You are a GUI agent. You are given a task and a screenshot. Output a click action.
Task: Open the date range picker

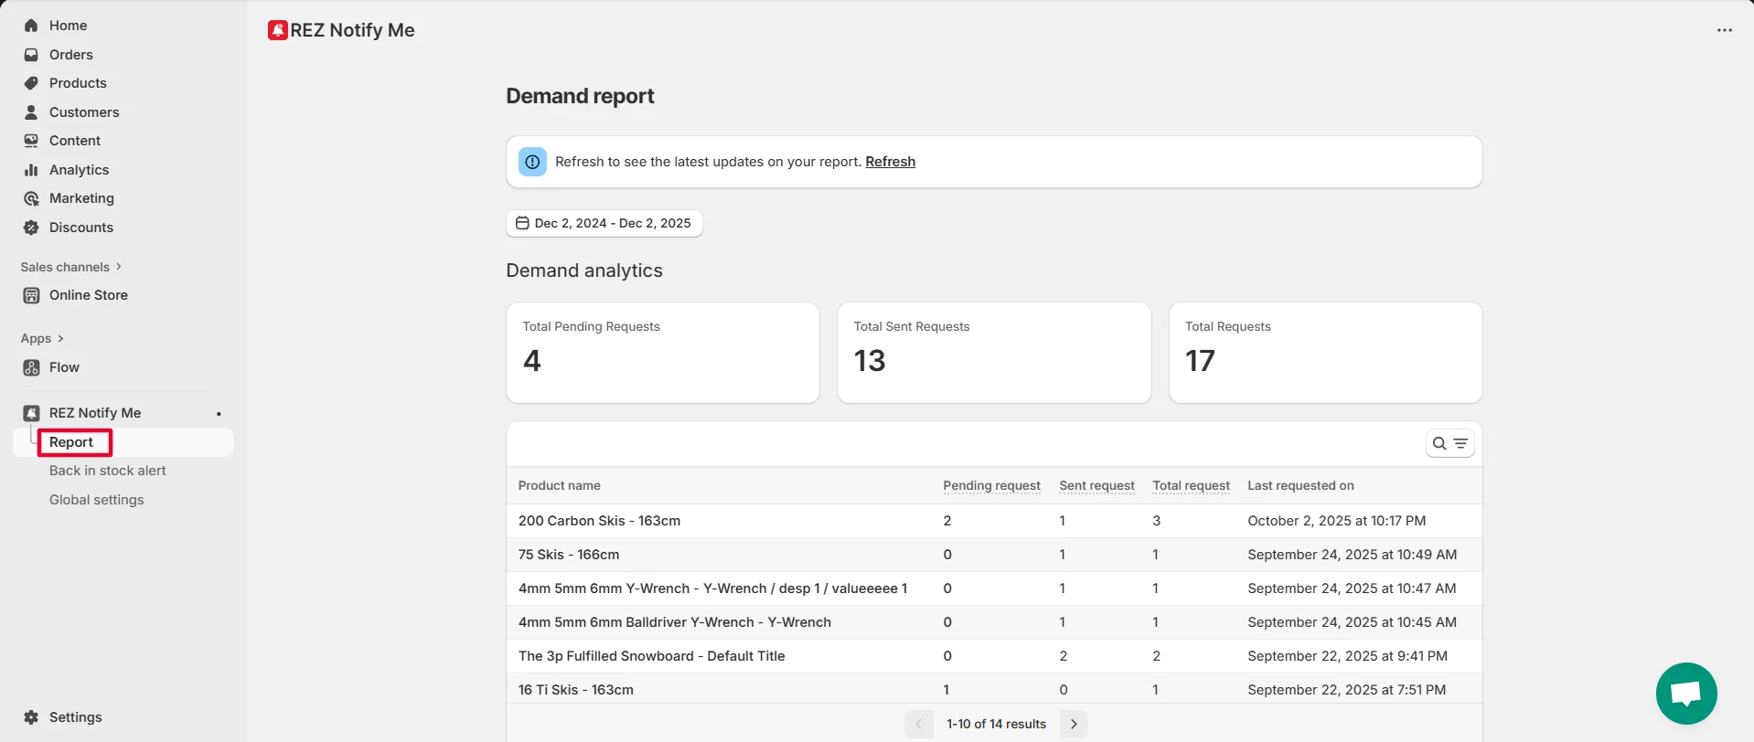pos(604,223)
